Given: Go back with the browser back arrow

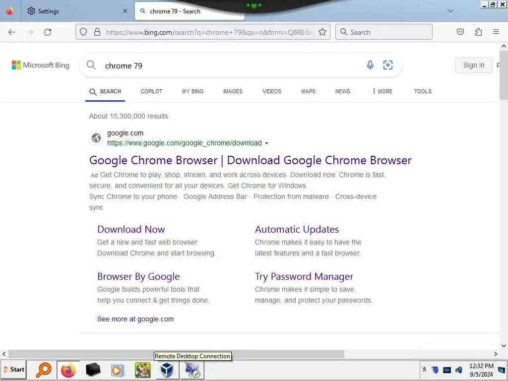Looking at the screenshot, I should (x=12, y=32).
